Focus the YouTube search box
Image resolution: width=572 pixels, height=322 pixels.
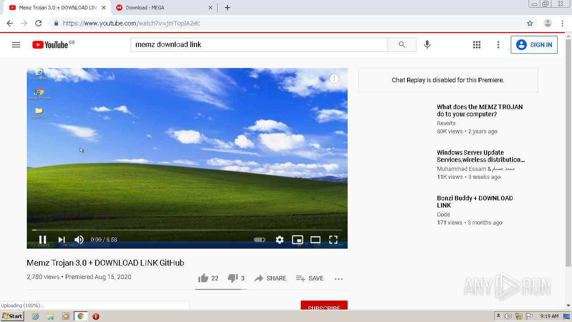click(259, 45)
